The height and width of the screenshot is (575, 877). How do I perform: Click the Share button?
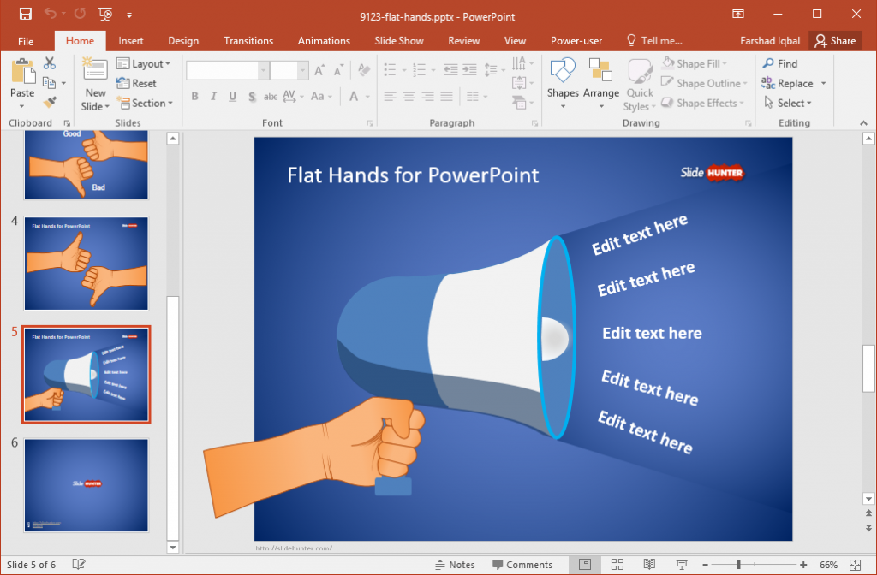[835, 40]
